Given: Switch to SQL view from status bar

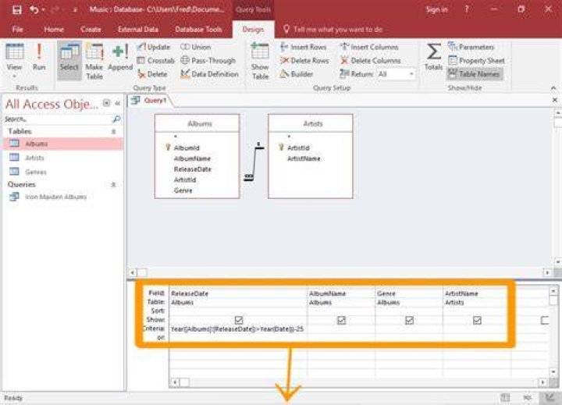Looking at the screenshot, I should [x=528, y=397].
